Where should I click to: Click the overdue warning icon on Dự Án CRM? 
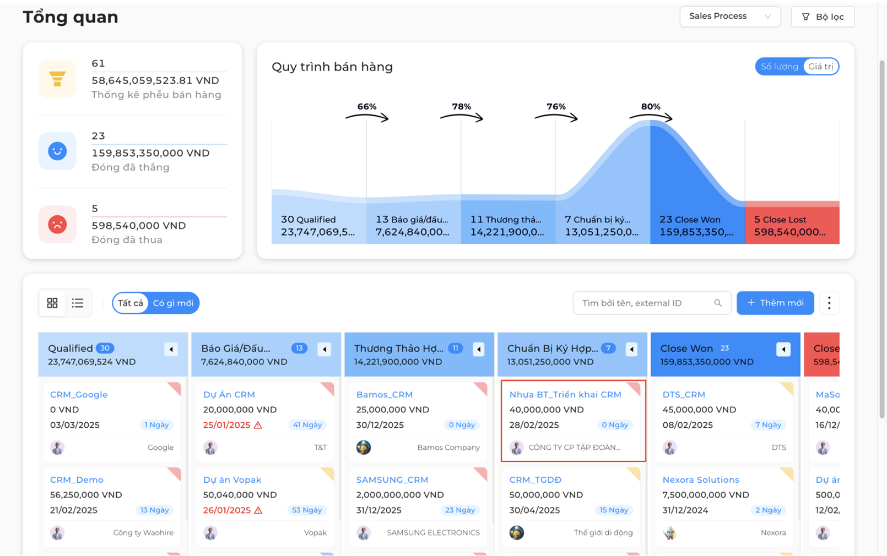click(x=258, y=425)
